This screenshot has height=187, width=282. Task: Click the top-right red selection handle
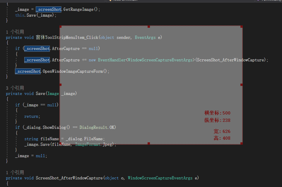(242, 27)
